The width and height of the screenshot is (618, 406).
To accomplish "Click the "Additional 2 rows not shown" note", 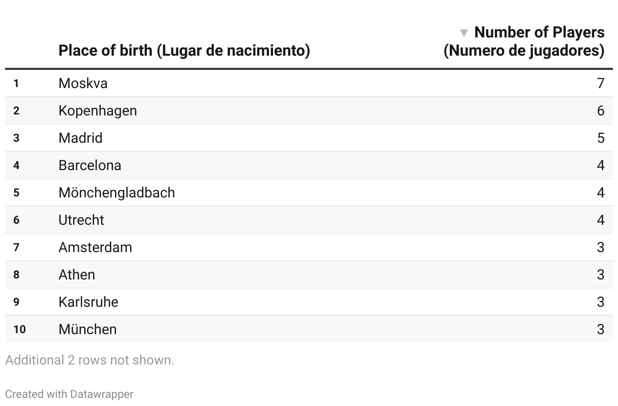I will [x=90, y=360].
